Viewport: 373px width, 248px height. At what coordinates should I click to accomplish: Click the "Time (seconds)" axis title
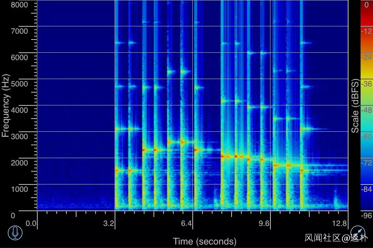(x=205, y=241)
